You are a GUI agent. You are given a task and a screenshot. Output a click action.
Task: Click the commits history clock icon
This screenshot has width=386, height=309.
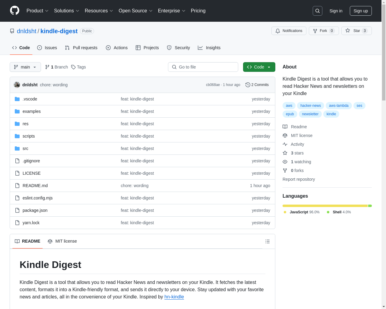[248, 85]
